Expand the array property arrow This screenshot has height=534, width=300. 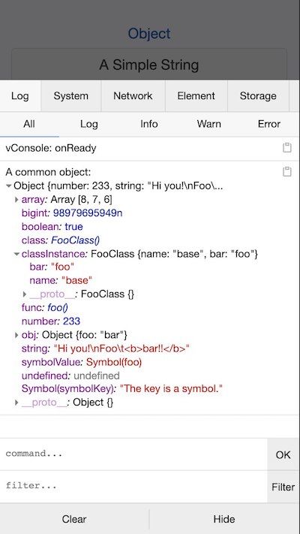(x=16, y=199)
